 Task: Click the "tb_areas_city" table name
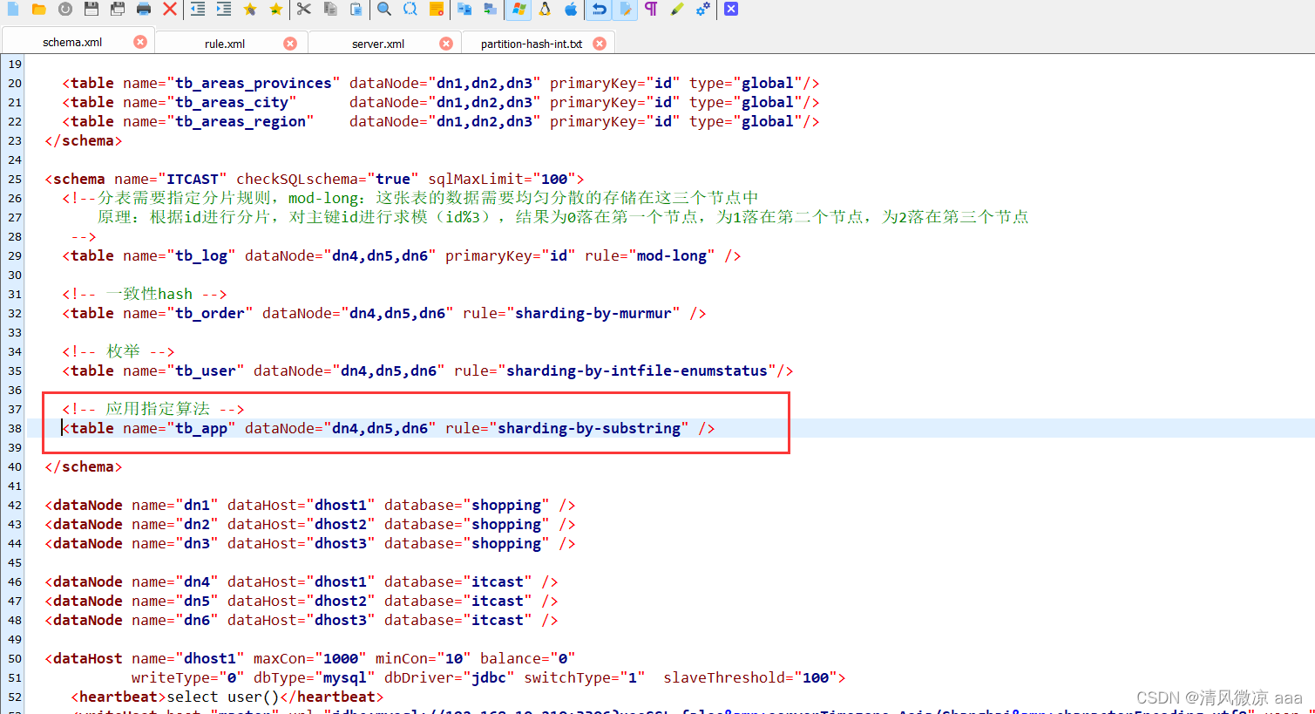coord(232,102)
